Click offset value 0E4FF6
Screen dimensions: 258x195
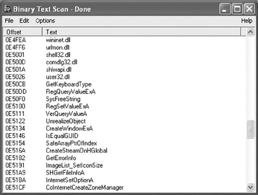click(x=15, y=47)
